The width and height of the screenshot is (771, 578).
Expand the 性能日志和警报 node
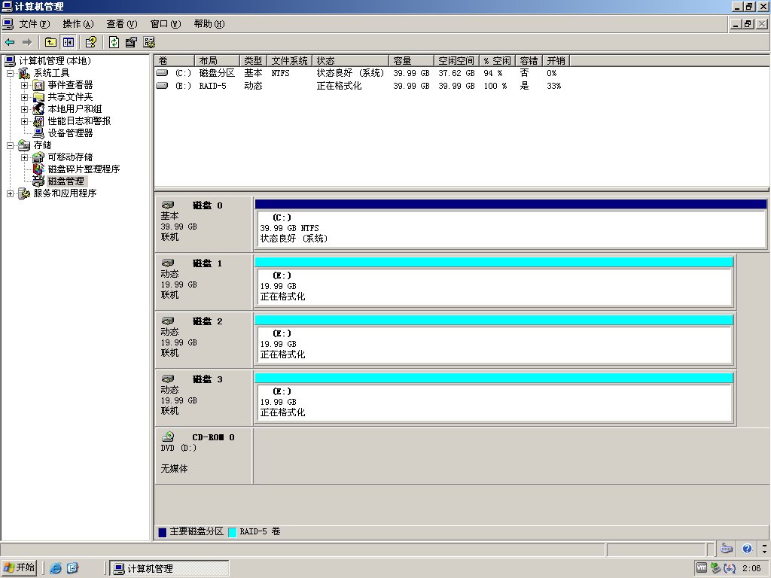pos(24,121)
